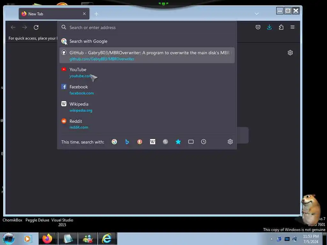Select the Visual Studio 2015 desktop label
This screenshot has height=245, width=327.
pyautogui.click(x=62, y=222)
